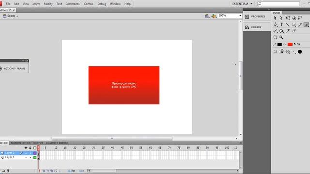Select the Subselection tool
Image resolution: width=310 pixels, height=174 pixels.
(281, 18)
